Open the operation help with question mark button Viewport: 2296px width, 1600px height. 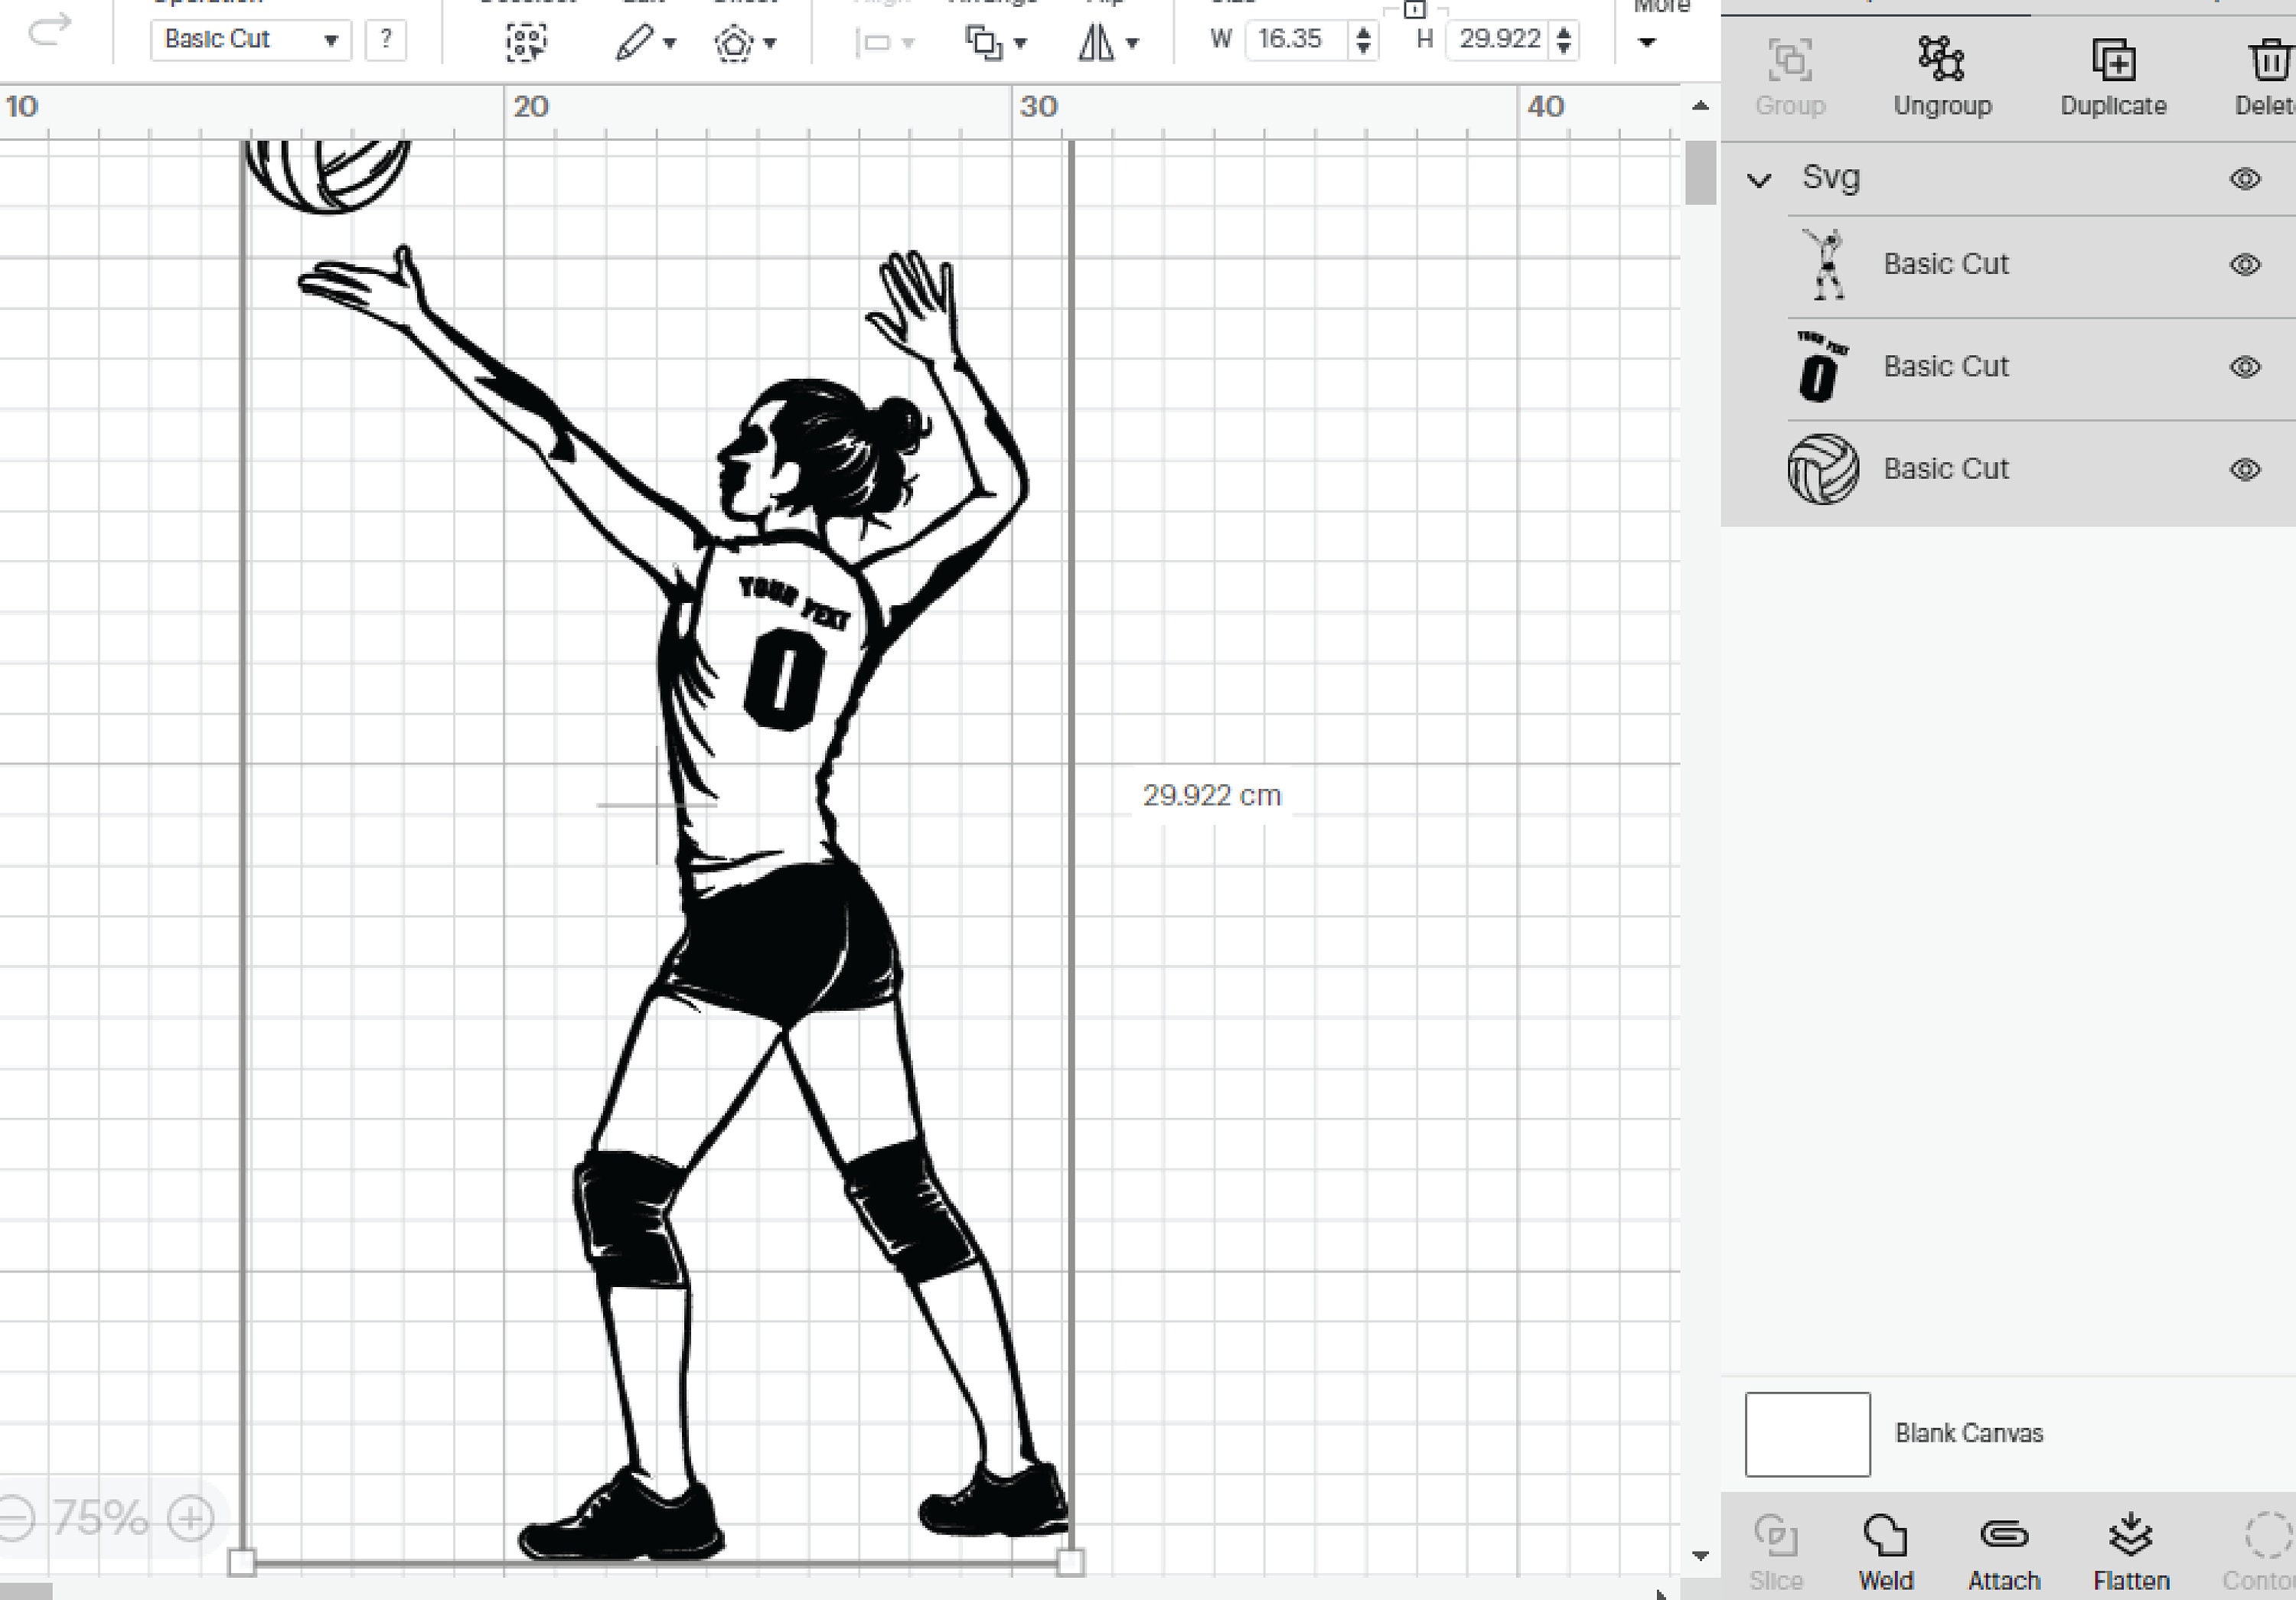tap(385, 39)
